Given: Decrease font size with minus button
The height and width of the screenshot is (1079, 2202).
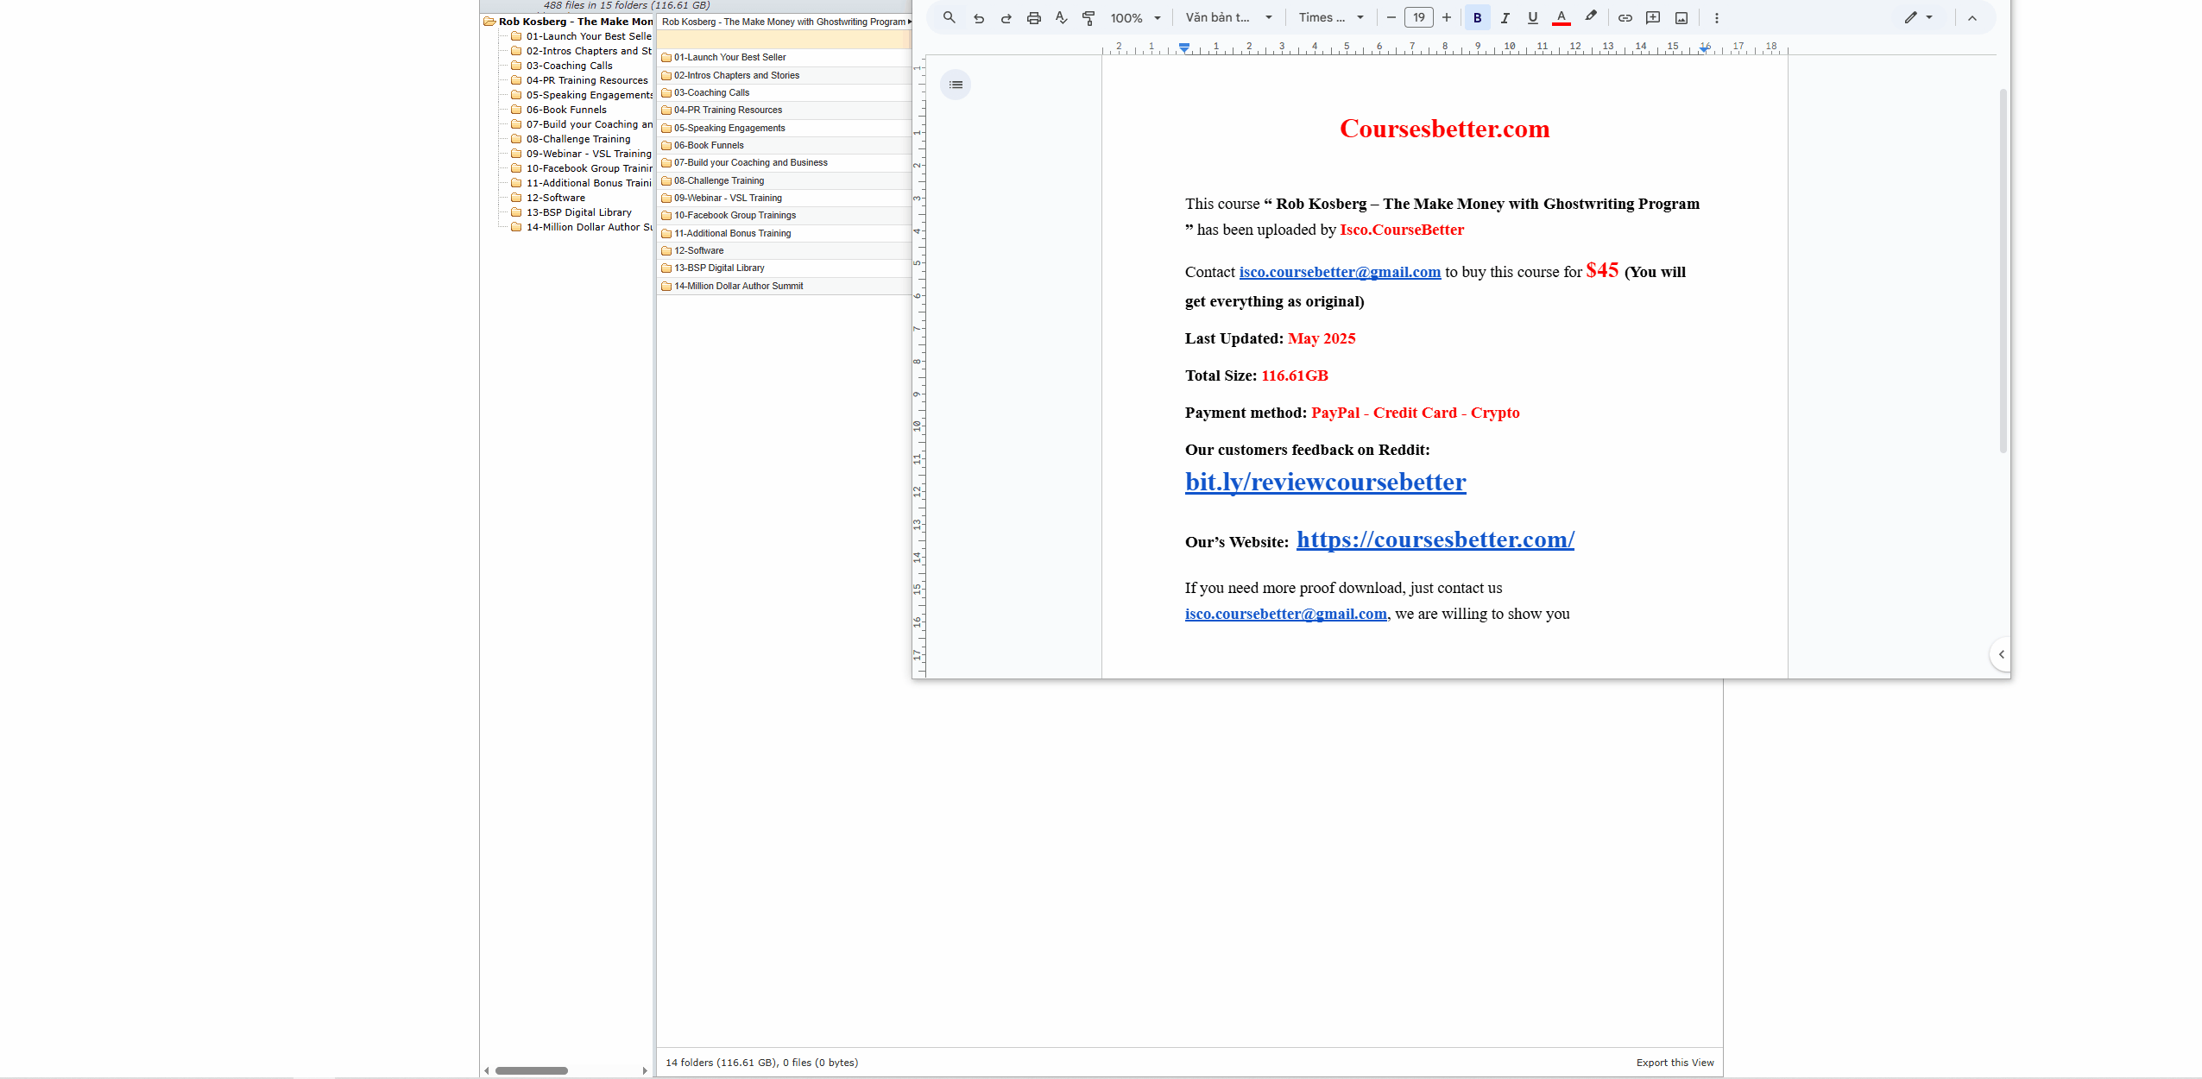Looking at the screenshot, I should [x=1391, y=17].
